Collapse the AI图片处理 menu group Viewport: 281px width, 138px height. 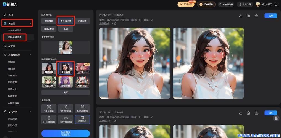tap(30, 55)
